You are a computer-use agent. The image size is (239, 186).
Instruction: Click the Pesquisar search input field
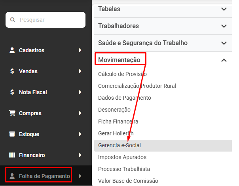pos(49,20)
